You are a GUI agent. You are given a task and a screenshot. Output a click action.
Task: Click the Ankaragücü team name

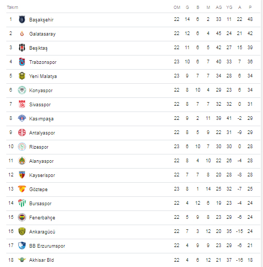42,232
